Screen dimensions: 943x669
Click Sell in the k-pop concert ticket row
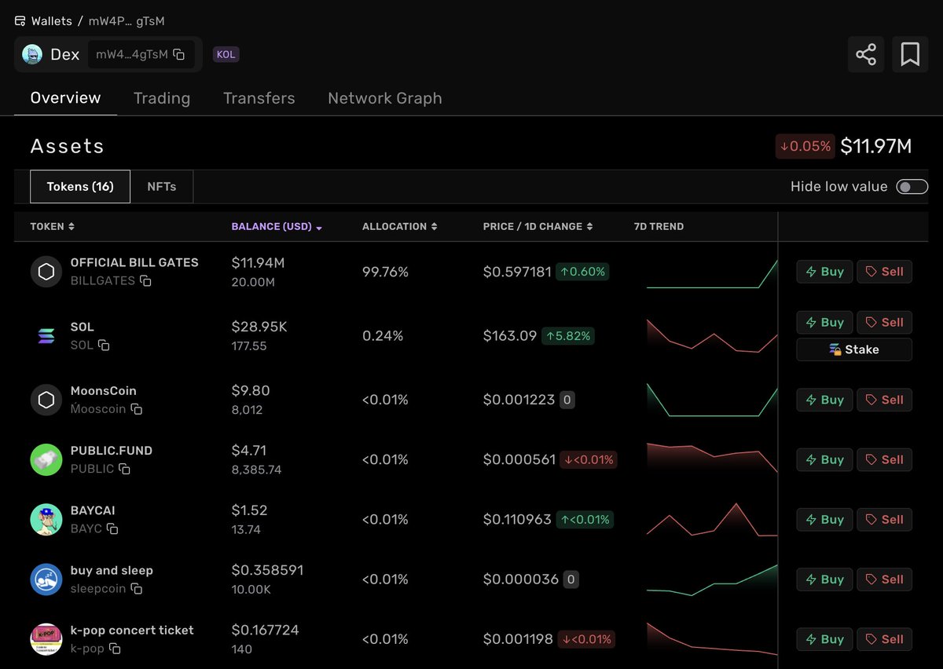tap(884, 639)
